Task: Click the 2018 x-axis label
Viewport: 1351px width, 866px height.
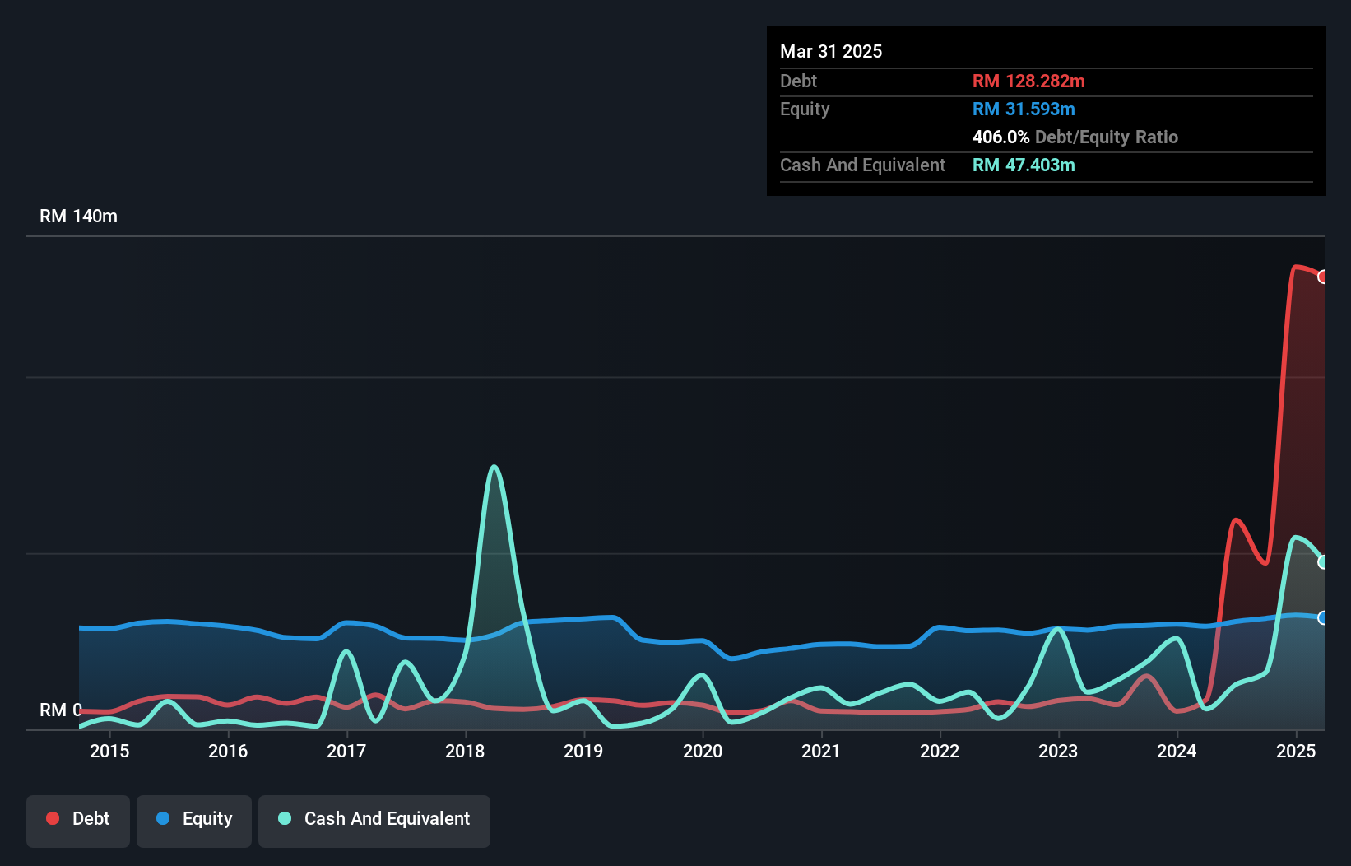Action: 465,751
